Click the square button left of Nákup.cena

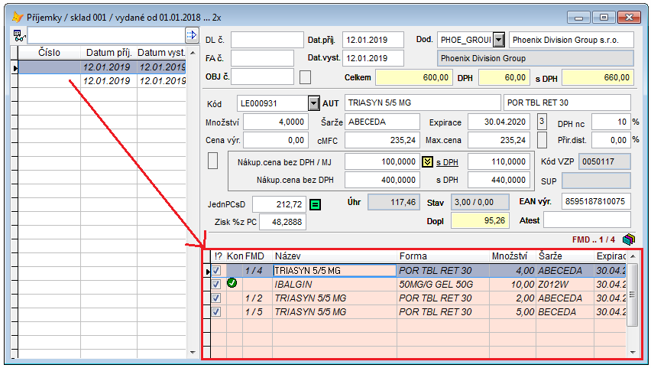click(x=213, y=161)
